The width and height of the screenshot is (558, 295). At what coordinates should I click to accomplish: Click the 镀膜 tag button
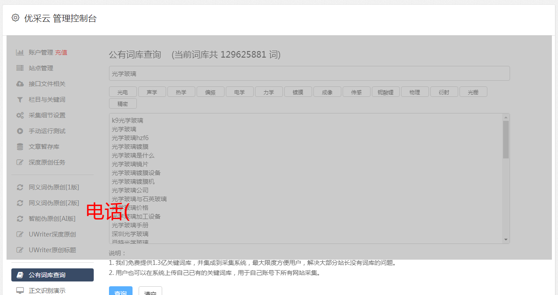(x=298, y=92)
